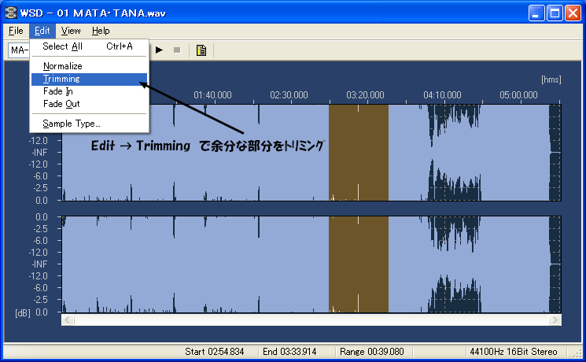Open the File menu
Viewport: 586px width, 362px height.
[x=16, y=31]
